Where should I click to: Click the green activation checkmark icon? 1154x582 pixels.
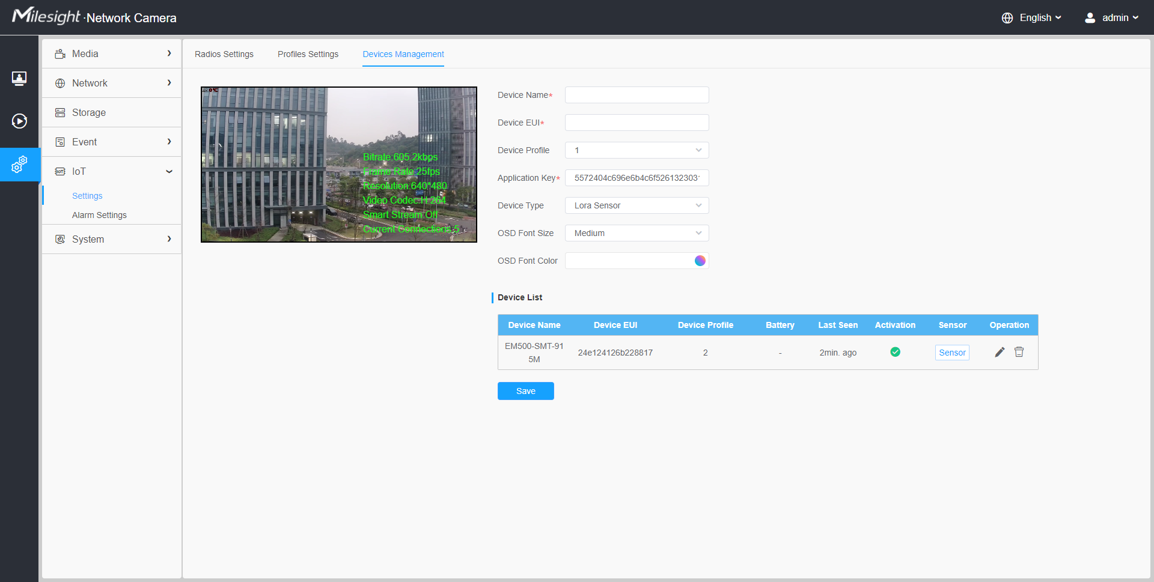click(x=895, y=353)
